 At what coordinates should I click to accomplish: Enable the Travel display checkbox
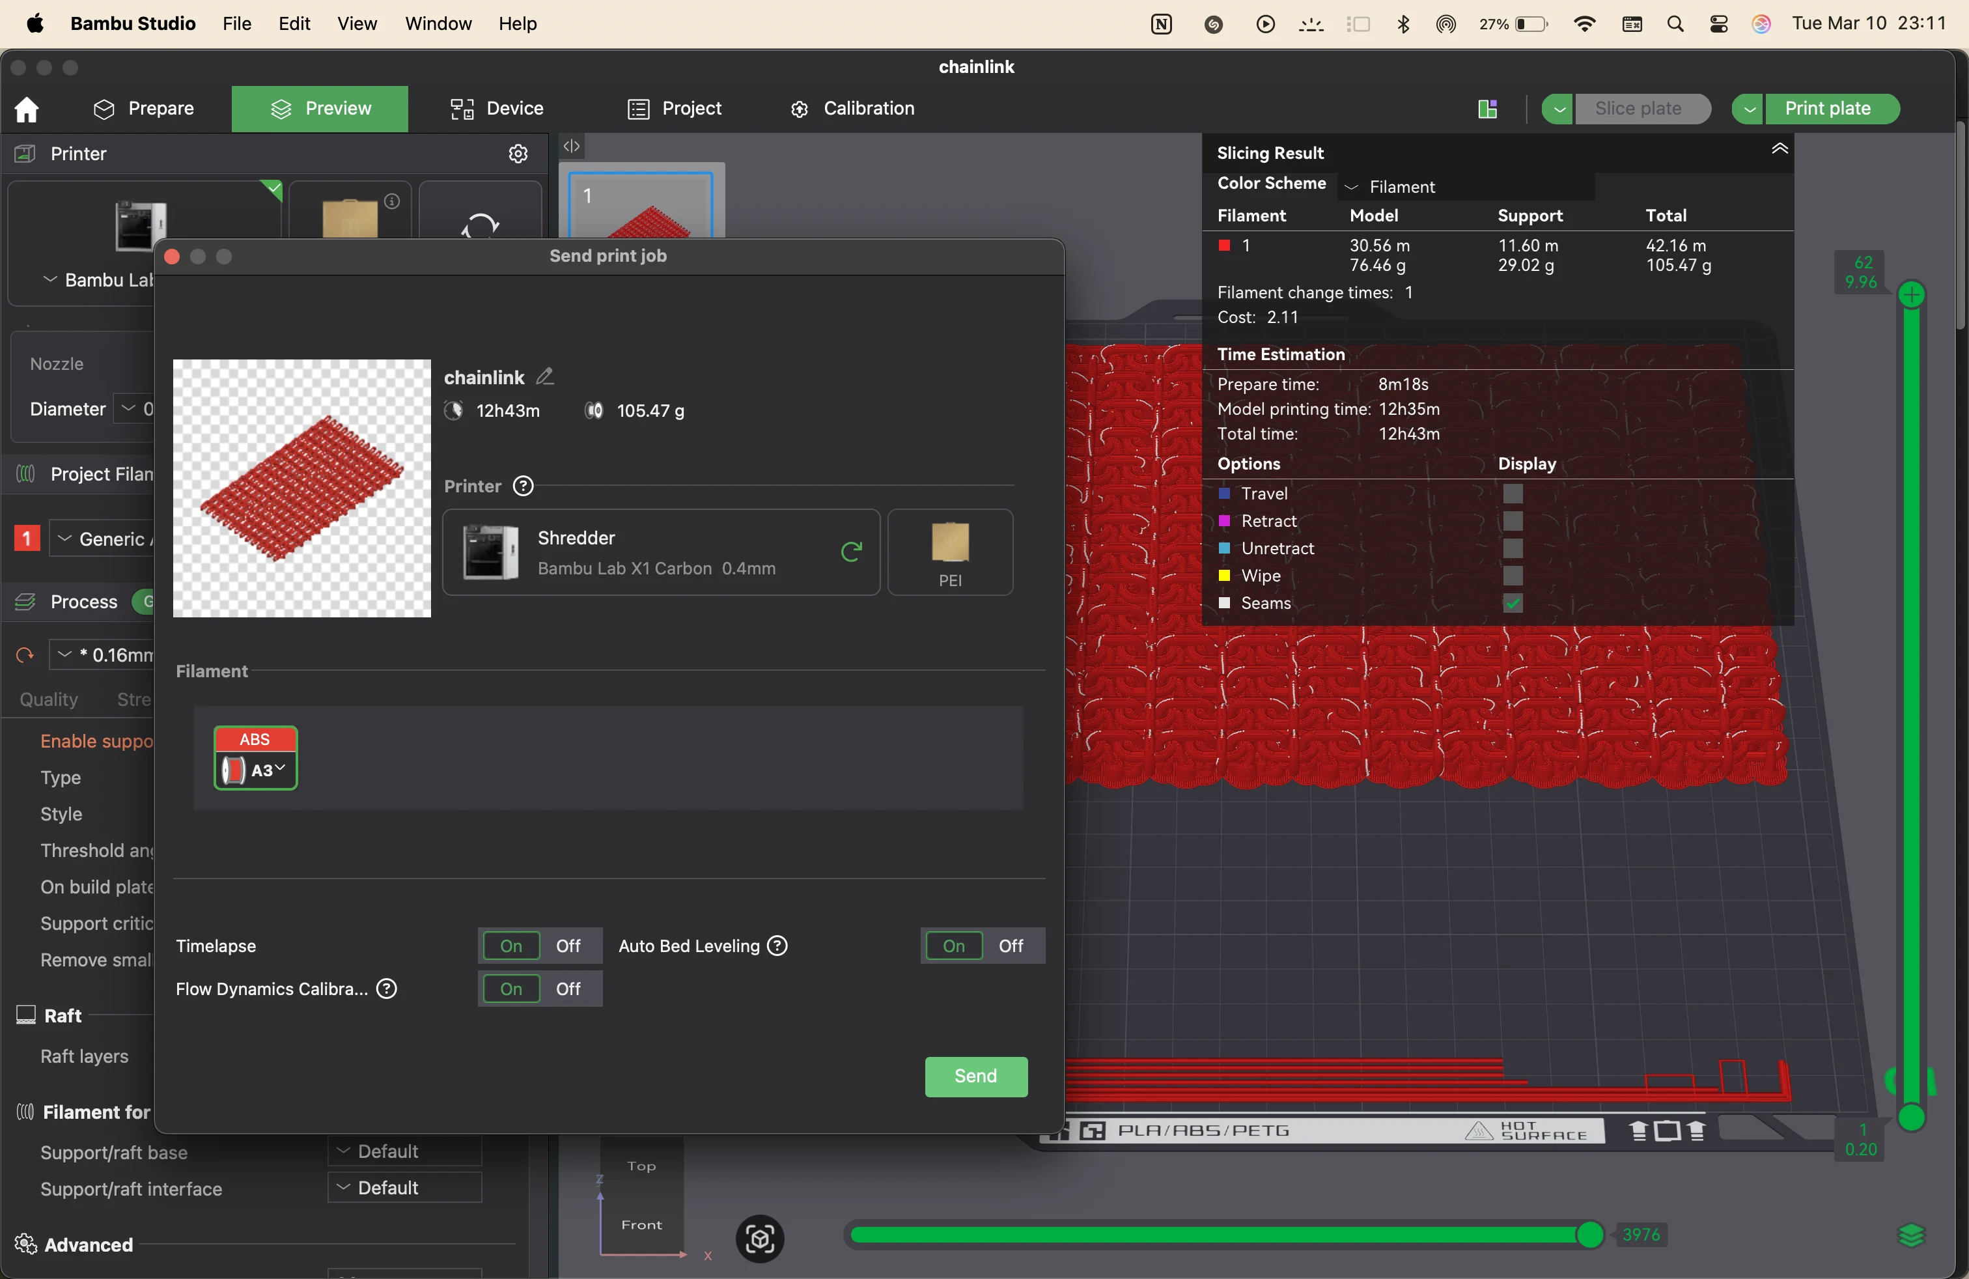pos(1513,494)
